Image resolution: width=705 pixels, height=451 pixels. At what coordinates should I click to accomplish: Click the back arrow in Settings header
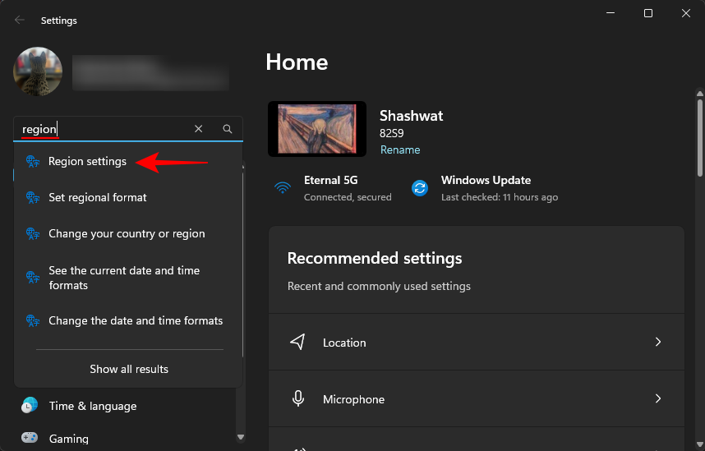pyautogui.click(x=20, y=20)
